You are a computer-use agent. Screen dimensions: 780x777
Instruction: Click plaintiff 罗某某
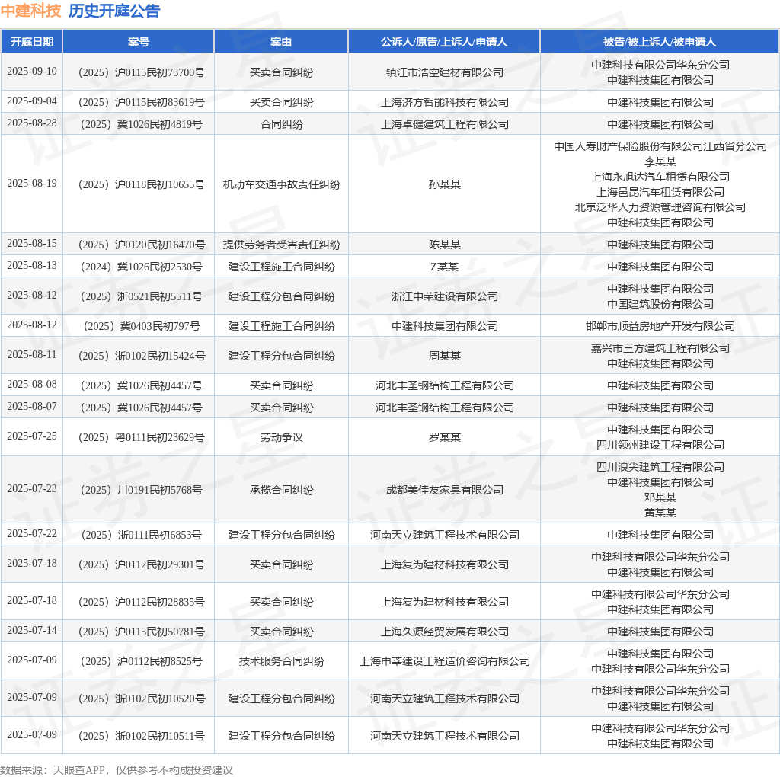coord(445,437)
